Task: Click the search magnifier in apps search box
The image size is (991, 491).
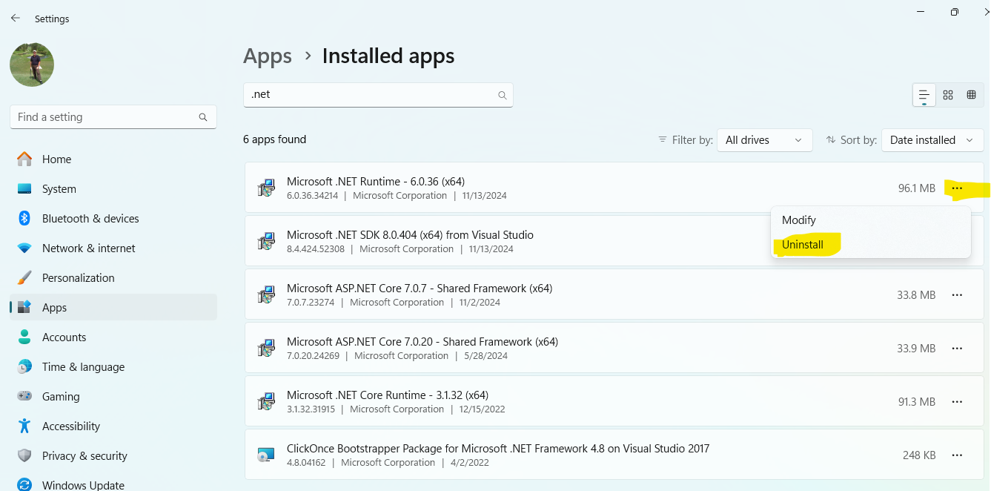Action: pyautogui.click(x=502, y=95)
